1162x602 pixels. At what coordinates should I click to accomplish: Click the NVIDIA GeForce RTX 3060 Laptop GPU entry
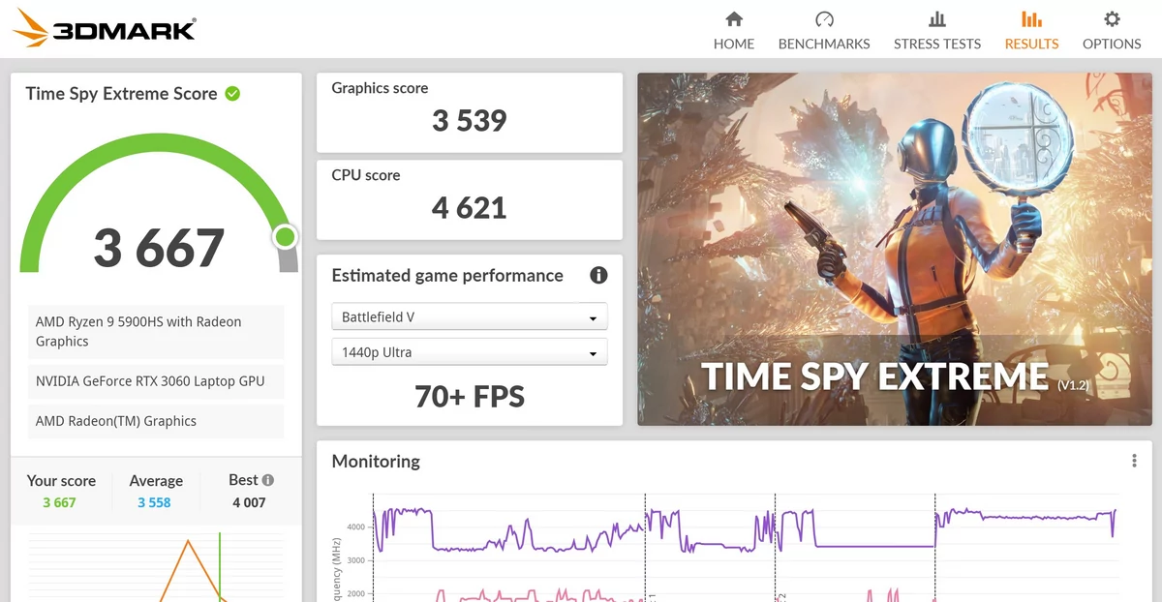(157, 381)
